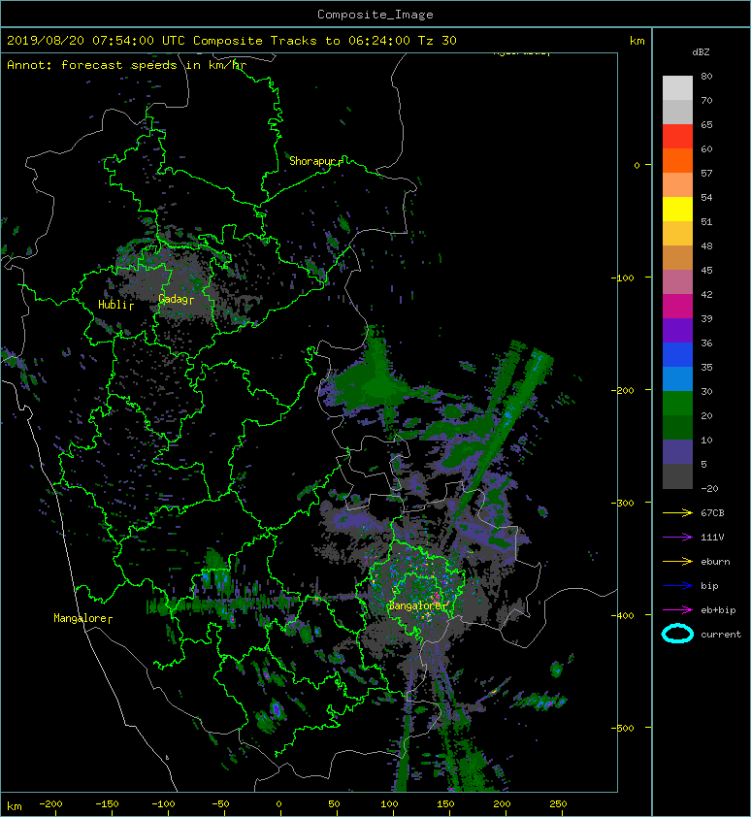This screenshot has width=751, height=817.
Task: Click the blue bip arrow in legend
Action: [677, 586]
